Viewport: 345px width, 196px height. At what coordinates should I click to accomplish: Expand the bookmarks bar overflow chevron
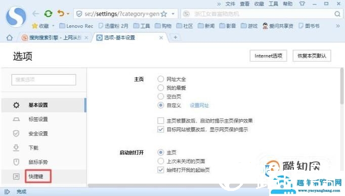pos(338,26)
